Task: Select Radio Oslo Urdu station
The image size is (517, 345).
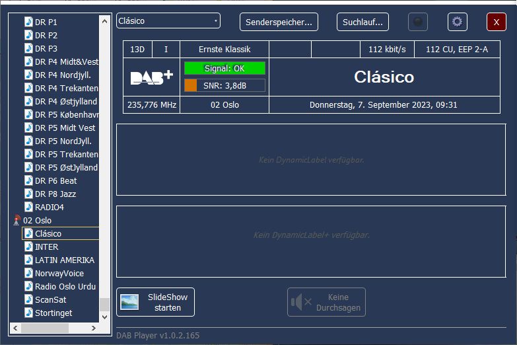Action: click(x=65, y=286)
